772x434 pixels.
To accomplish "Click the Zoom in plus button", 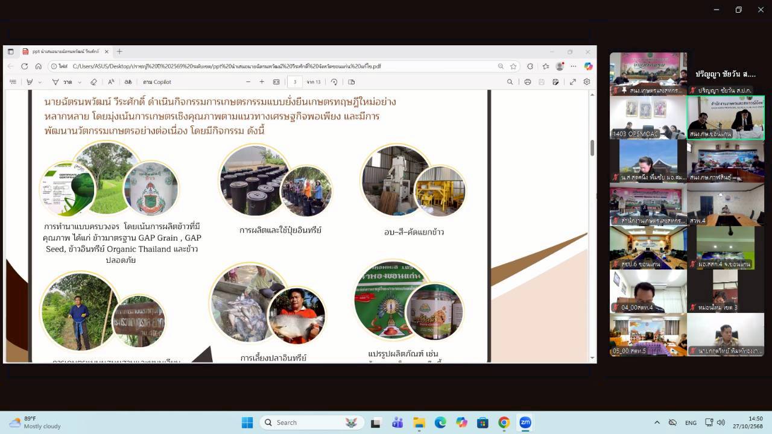I will [262, 82].
